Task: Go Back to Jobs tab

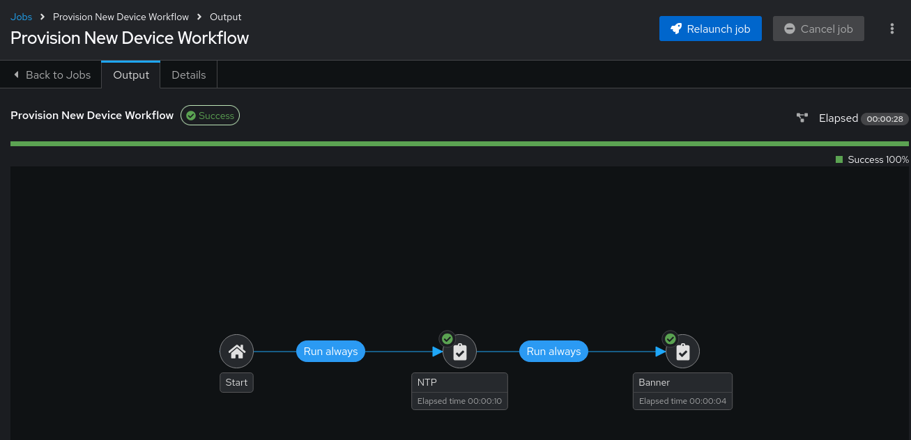Action: coord(51,74)
